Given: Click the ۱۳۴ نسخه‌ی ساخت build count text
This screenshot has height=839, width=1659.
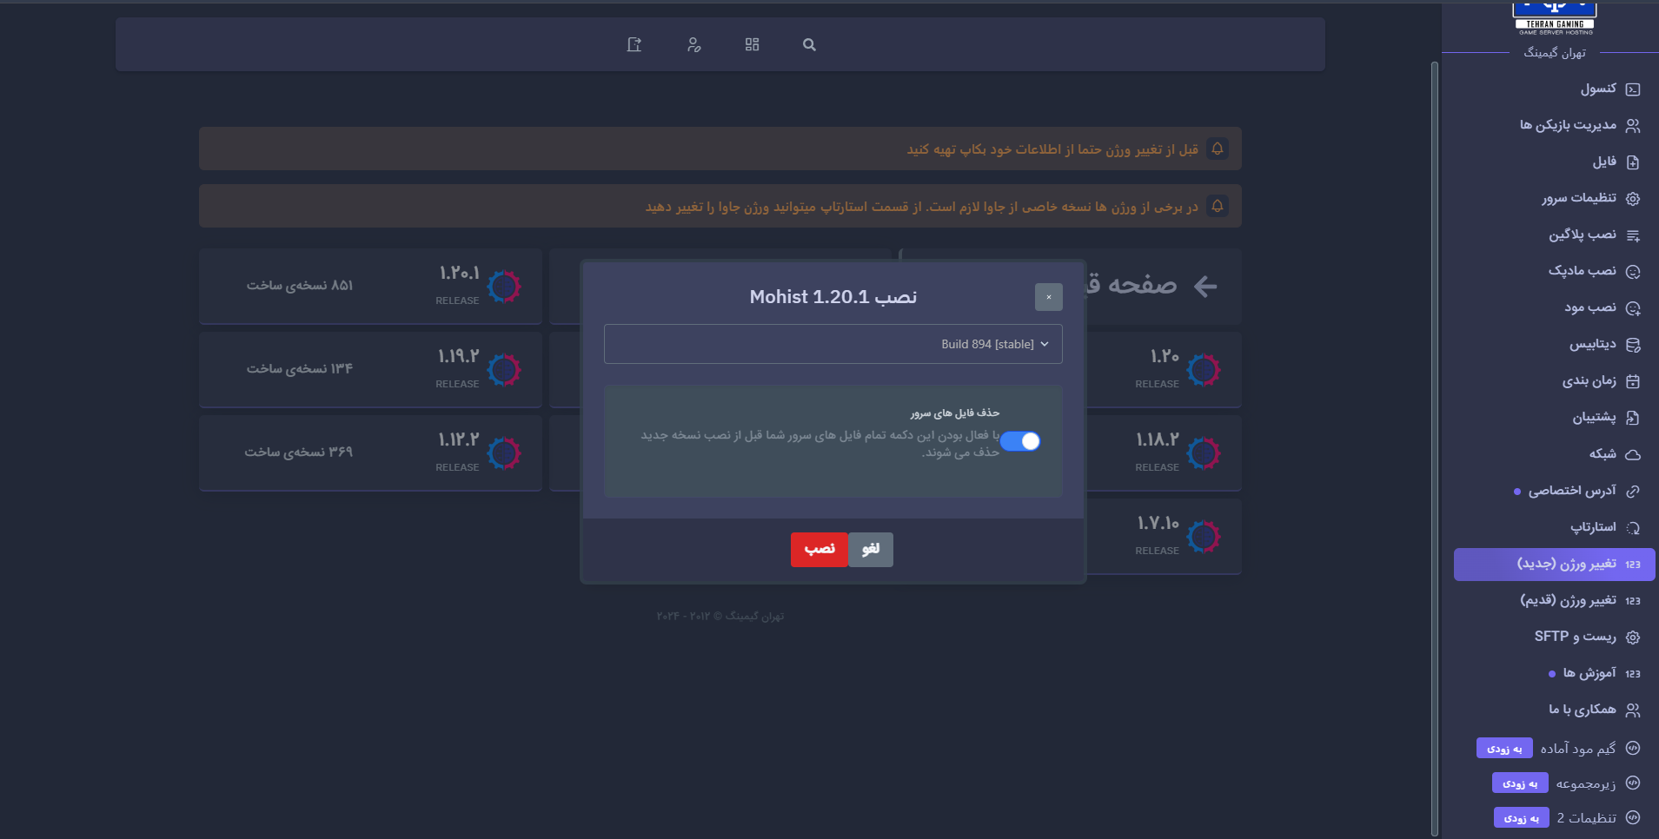Looking at the screenshot, I should tap(300, 369).
